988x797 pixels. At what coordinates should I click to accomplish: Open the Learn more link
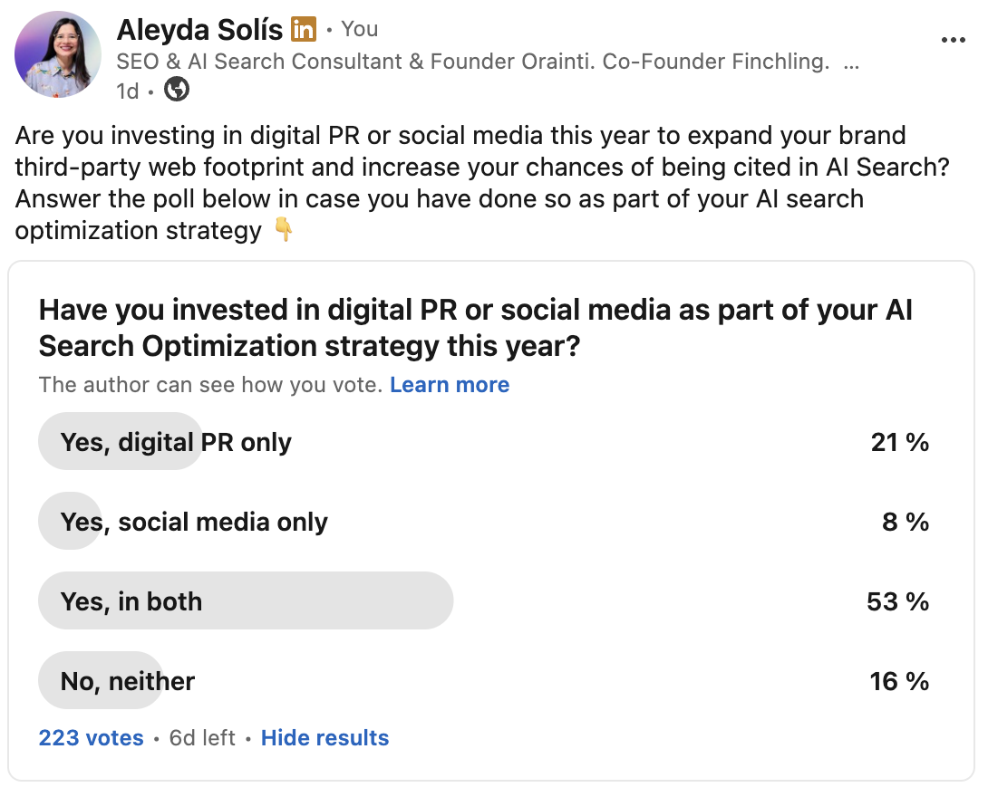click(450, 385)
